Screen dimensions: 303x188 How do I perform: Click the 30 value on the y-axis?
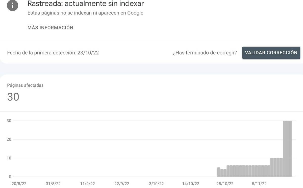[x=10, y=121]
